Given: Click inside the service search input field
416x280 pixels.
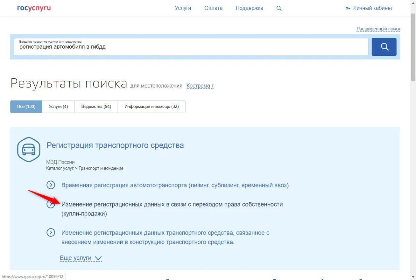Looking at the screenshot, I should coord(191,47).
